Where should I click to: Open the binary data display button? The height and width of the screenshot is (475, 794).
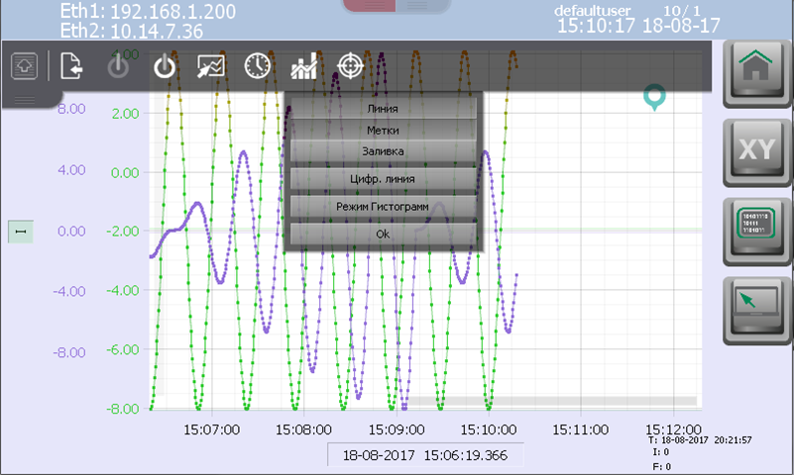(x=756, y=234)
